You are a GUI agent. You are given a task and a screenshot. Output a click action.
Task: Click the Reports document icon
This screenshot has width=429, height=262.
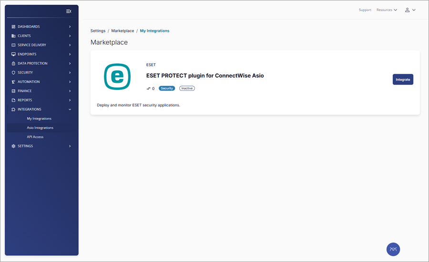(13, 100)
